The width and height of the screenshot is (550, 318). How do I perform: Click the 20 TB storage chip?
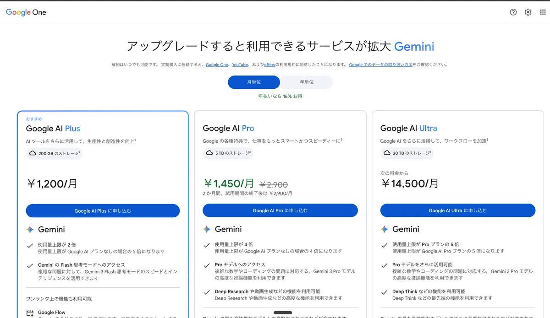(407, 153)
